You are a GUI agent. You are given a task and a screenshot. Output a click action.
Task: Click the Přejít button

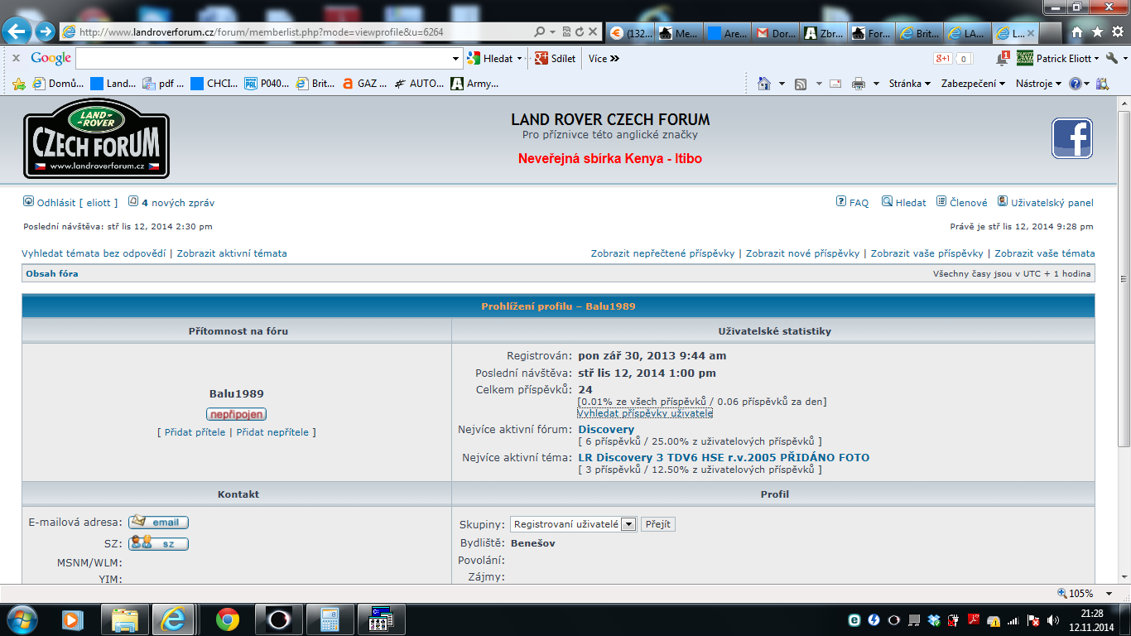[658, 524]
